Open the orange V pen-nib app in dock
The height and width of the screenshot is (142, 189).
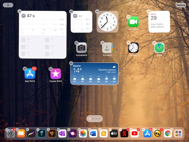tap(52, 134)
